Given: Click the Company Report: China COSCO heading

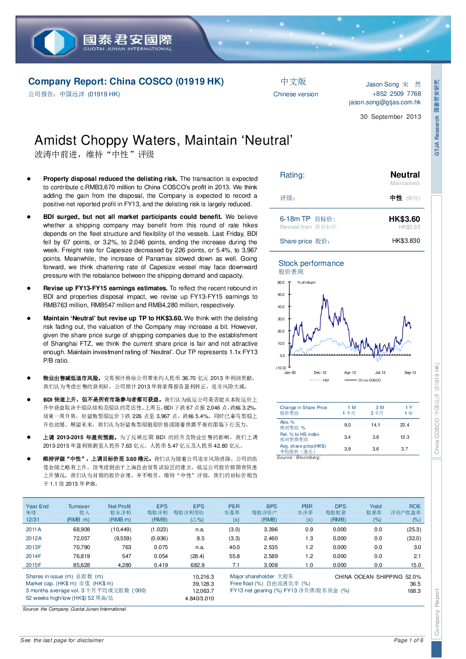Looking at the screenshot, I should [x=126, y=82].
